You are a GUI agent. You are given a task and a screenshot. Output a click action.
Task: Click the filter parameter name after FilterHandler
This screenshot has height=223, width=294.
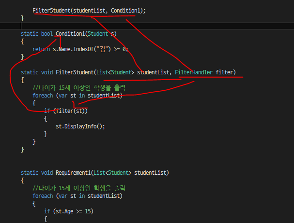click(224, 72)
